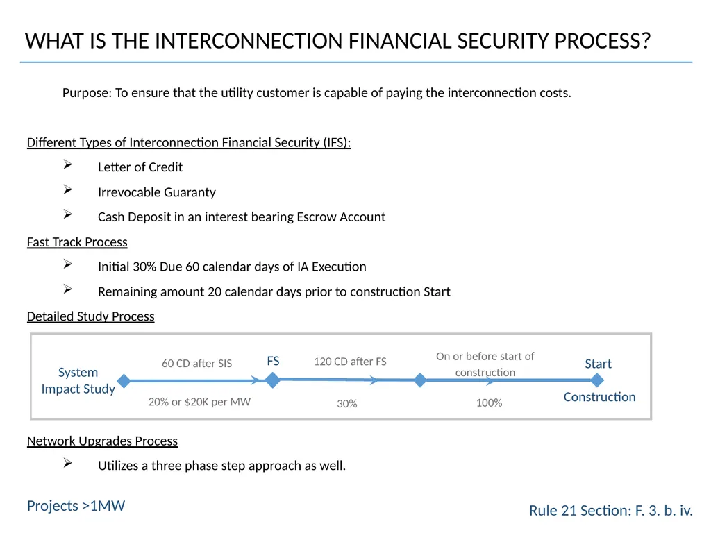
Task: Click the third diamond marker before 100%
Action: (420, 380)
